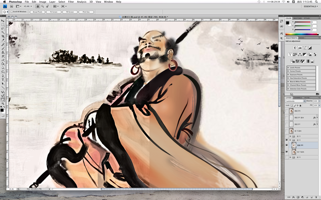Switch to the Swatches tab
The image size is (321, 200).
[297, 18]
